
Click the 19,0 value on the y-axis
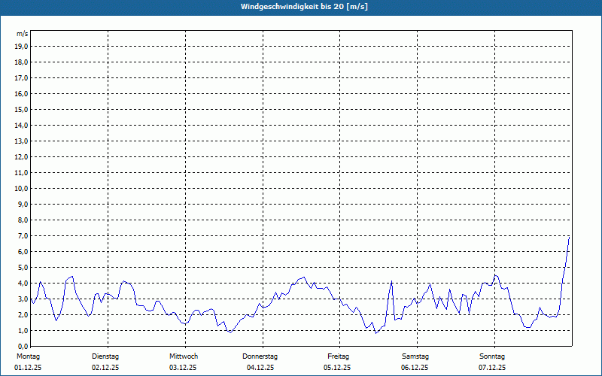pos(21,47)
